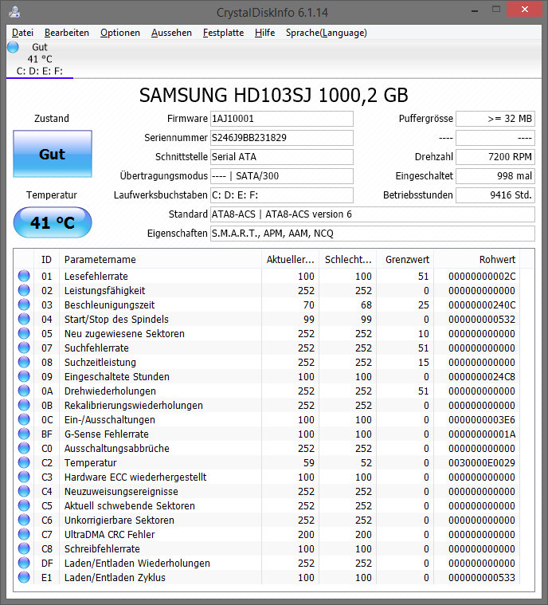
Task: Click the blue Gut health status button
Action: click(53, 154)
